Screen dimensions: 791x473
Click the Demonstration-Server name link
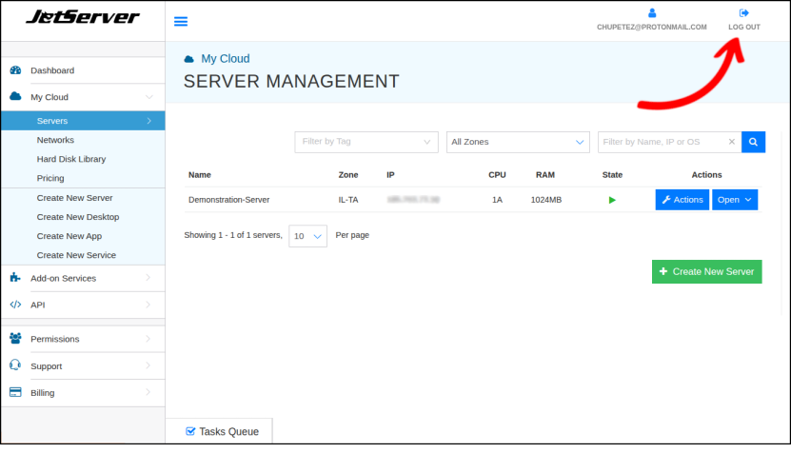tap(228, 200)
